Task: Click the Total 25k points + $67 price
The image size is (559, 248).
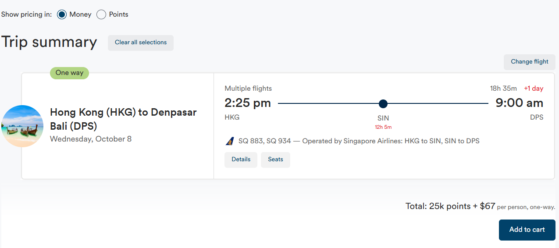Action: click(x=450, y=206)
